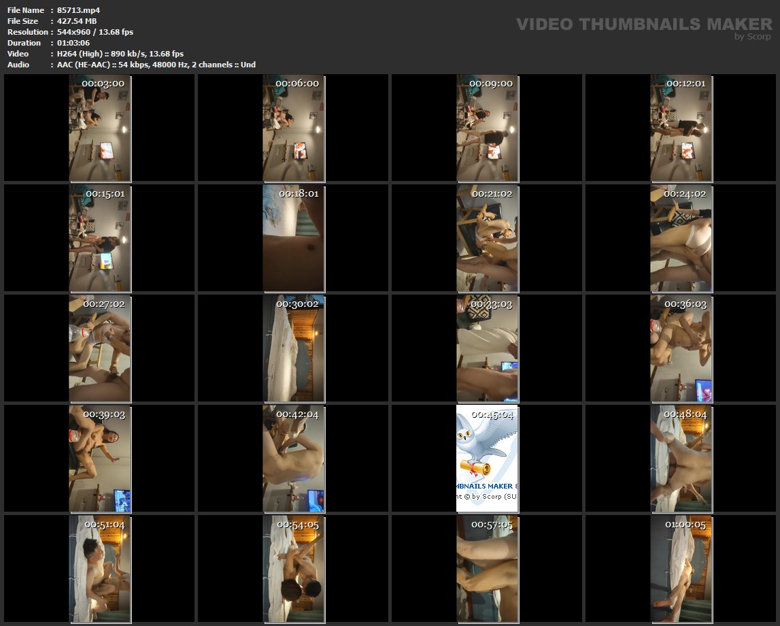Open the thumbnail stamped 00:15:01
Viewport: 780px width, 626px height.
pyautogui.click(x=99, y=238)
